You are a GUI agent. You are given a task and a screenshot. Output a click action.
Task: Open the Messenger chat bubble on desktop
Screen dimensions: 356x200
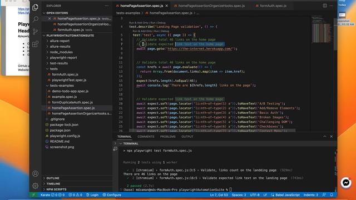[346, 183]
